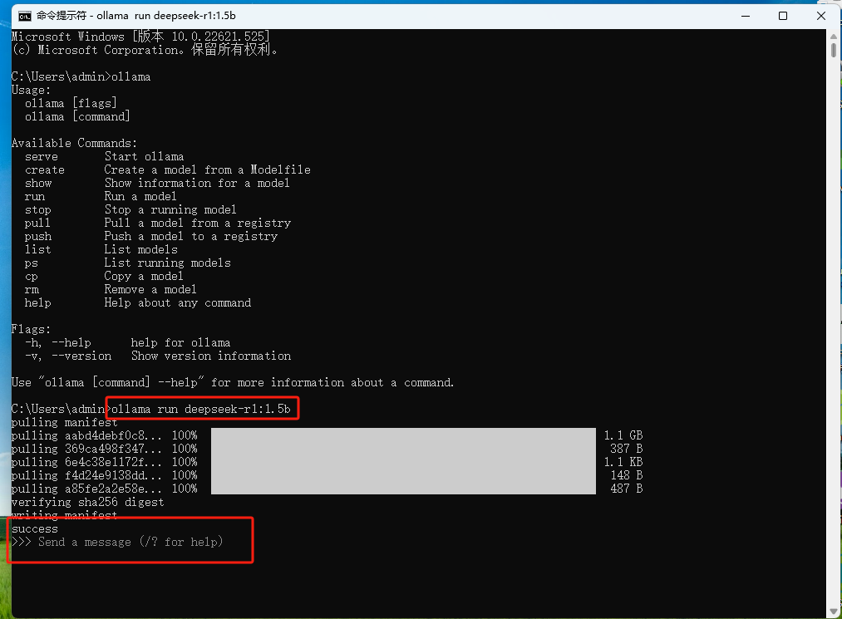The image size is (842, 619).
Task: Click the 'Send a message' prompt line
Action: coord(117,542)
